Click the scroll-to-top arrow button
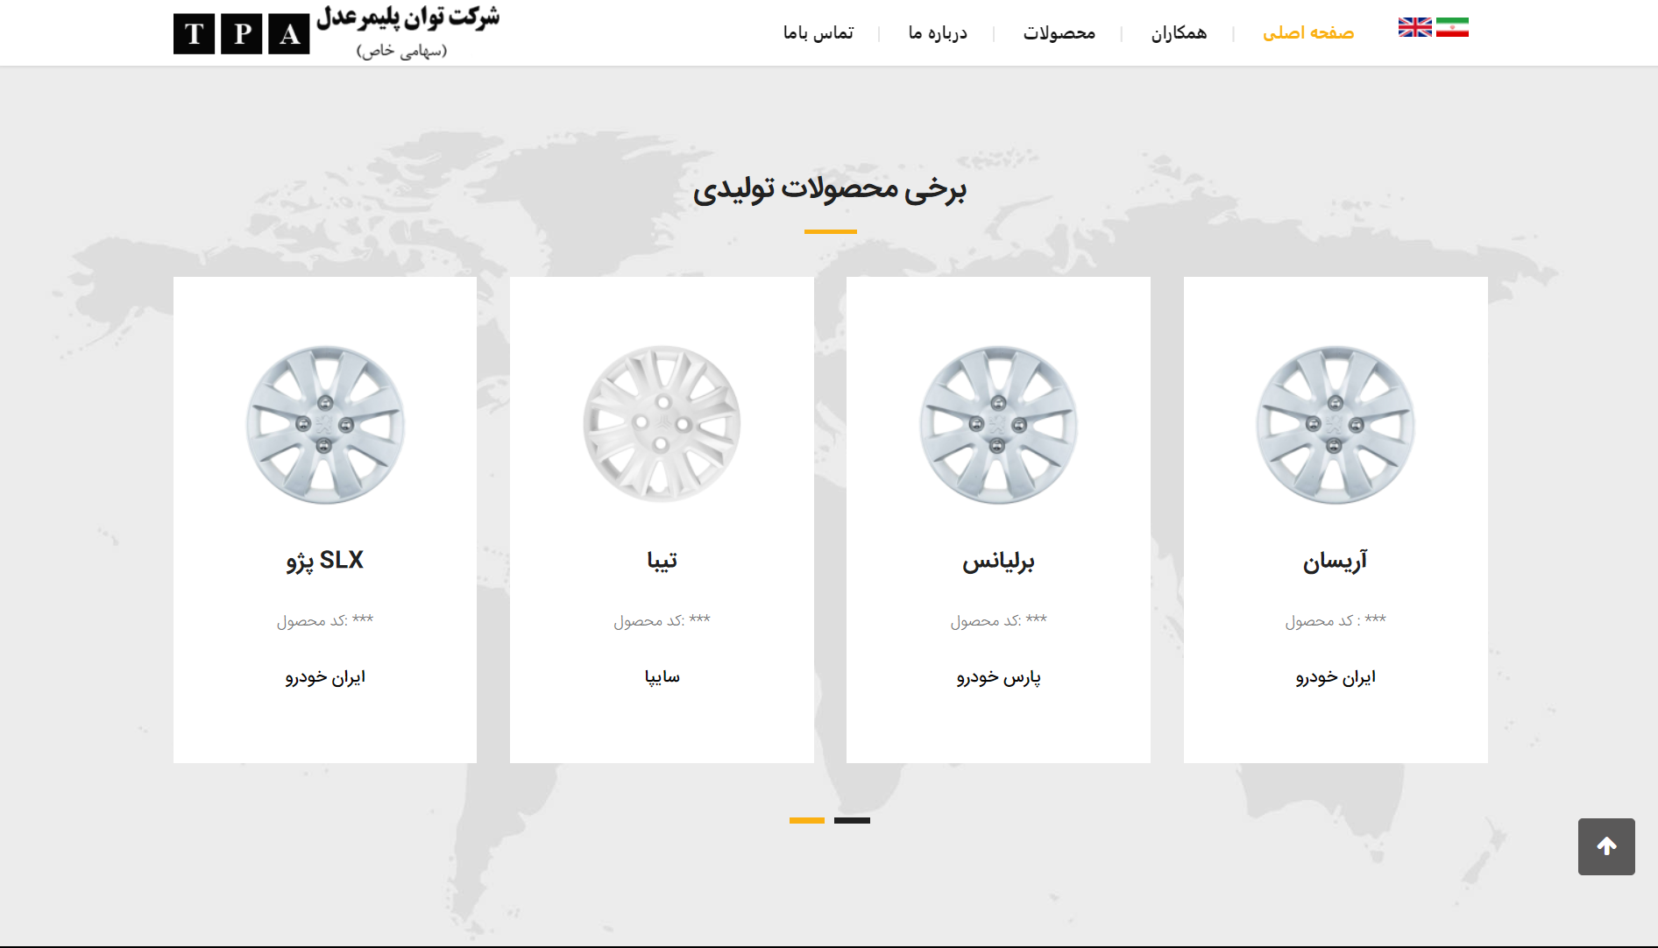The image size is (1658, 948). 1606,846
